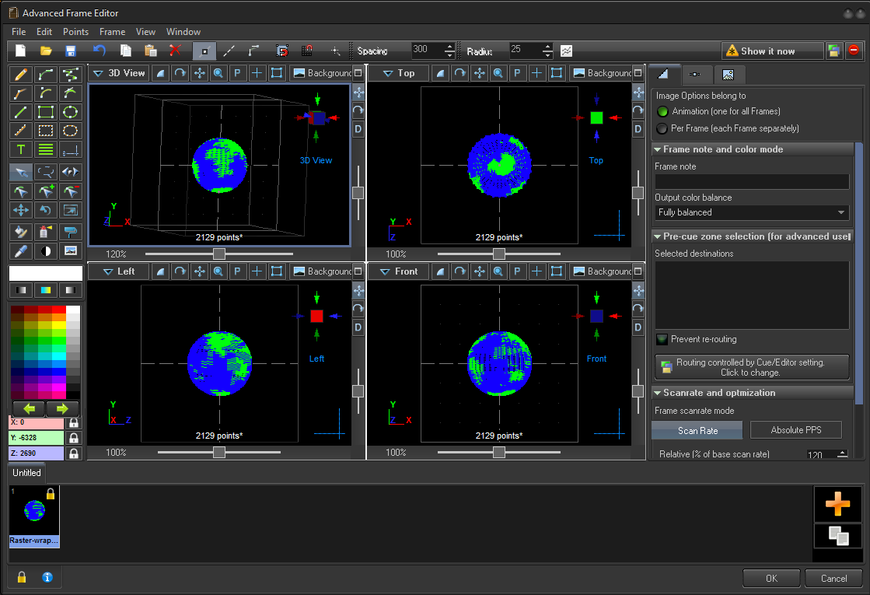Click the New file icon in toolbar
Image resolution: width=870 pixels, height=595 pixels.
coord(20,51)
